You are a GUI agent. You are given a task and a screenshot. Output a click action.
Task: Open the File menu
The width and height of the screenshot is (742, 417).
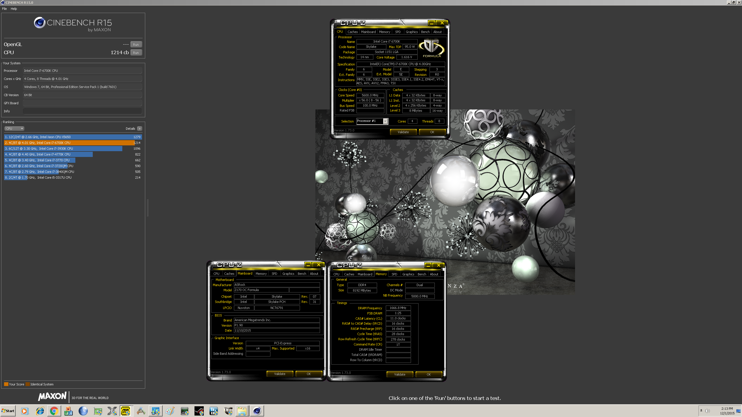(x=4, y=9)
